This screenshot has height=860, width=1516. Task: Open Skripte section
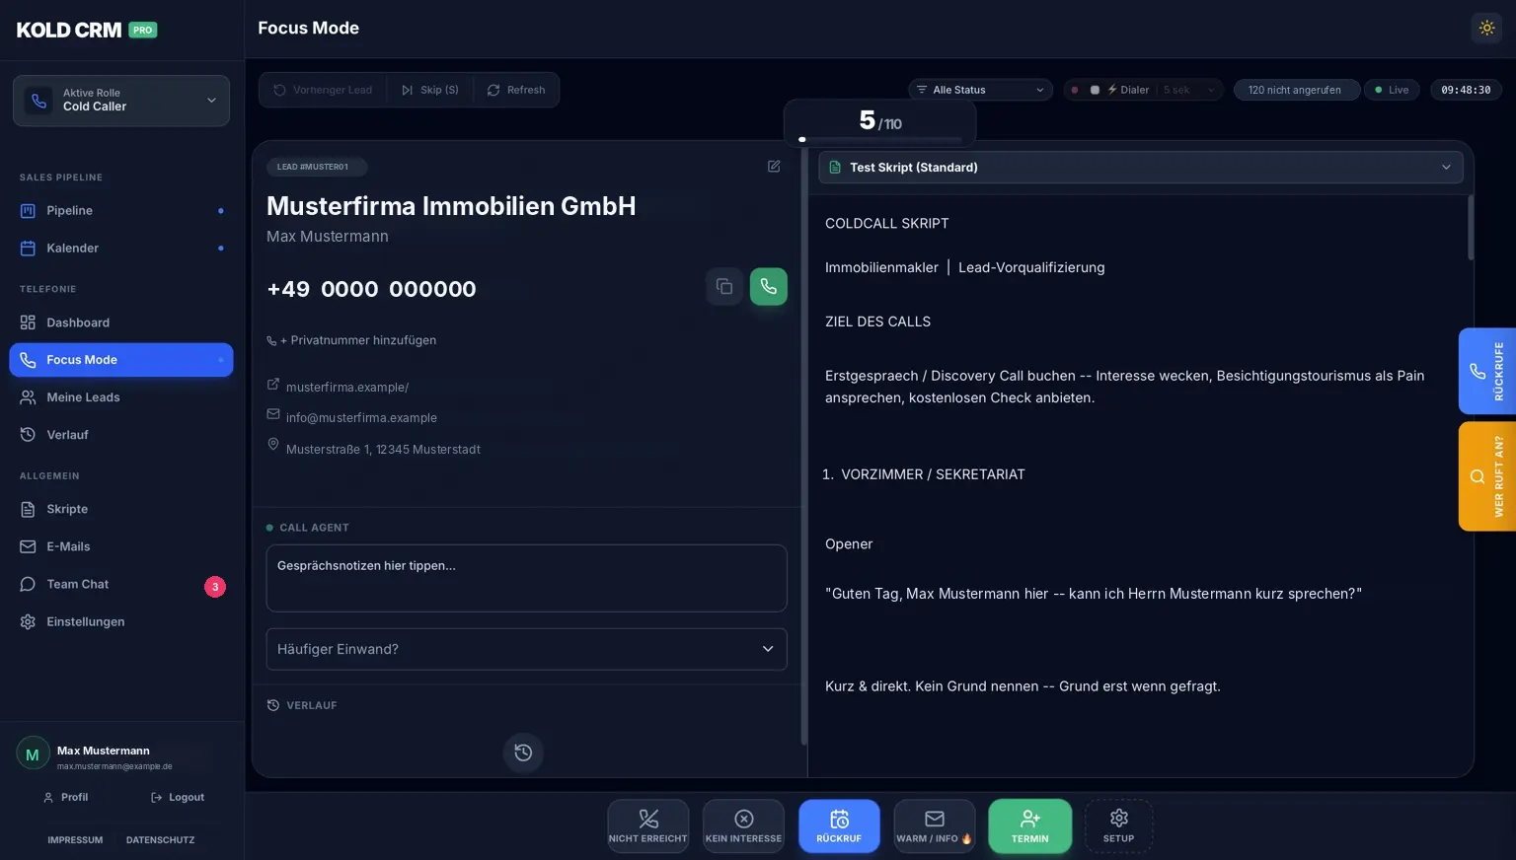[x=121, y=509]
